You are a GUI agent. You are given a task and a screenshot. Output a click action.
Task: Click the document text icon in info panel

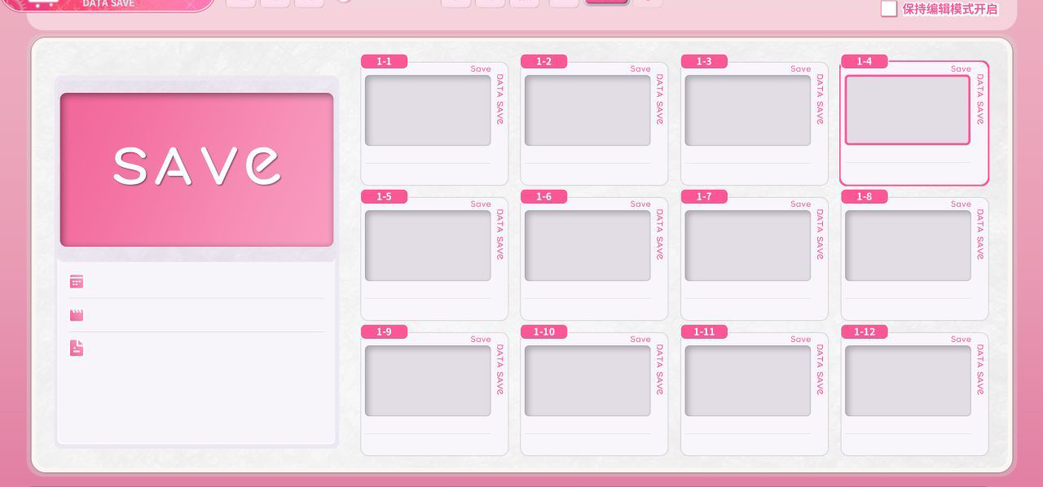pyautogui.click(x=77, y=349)
